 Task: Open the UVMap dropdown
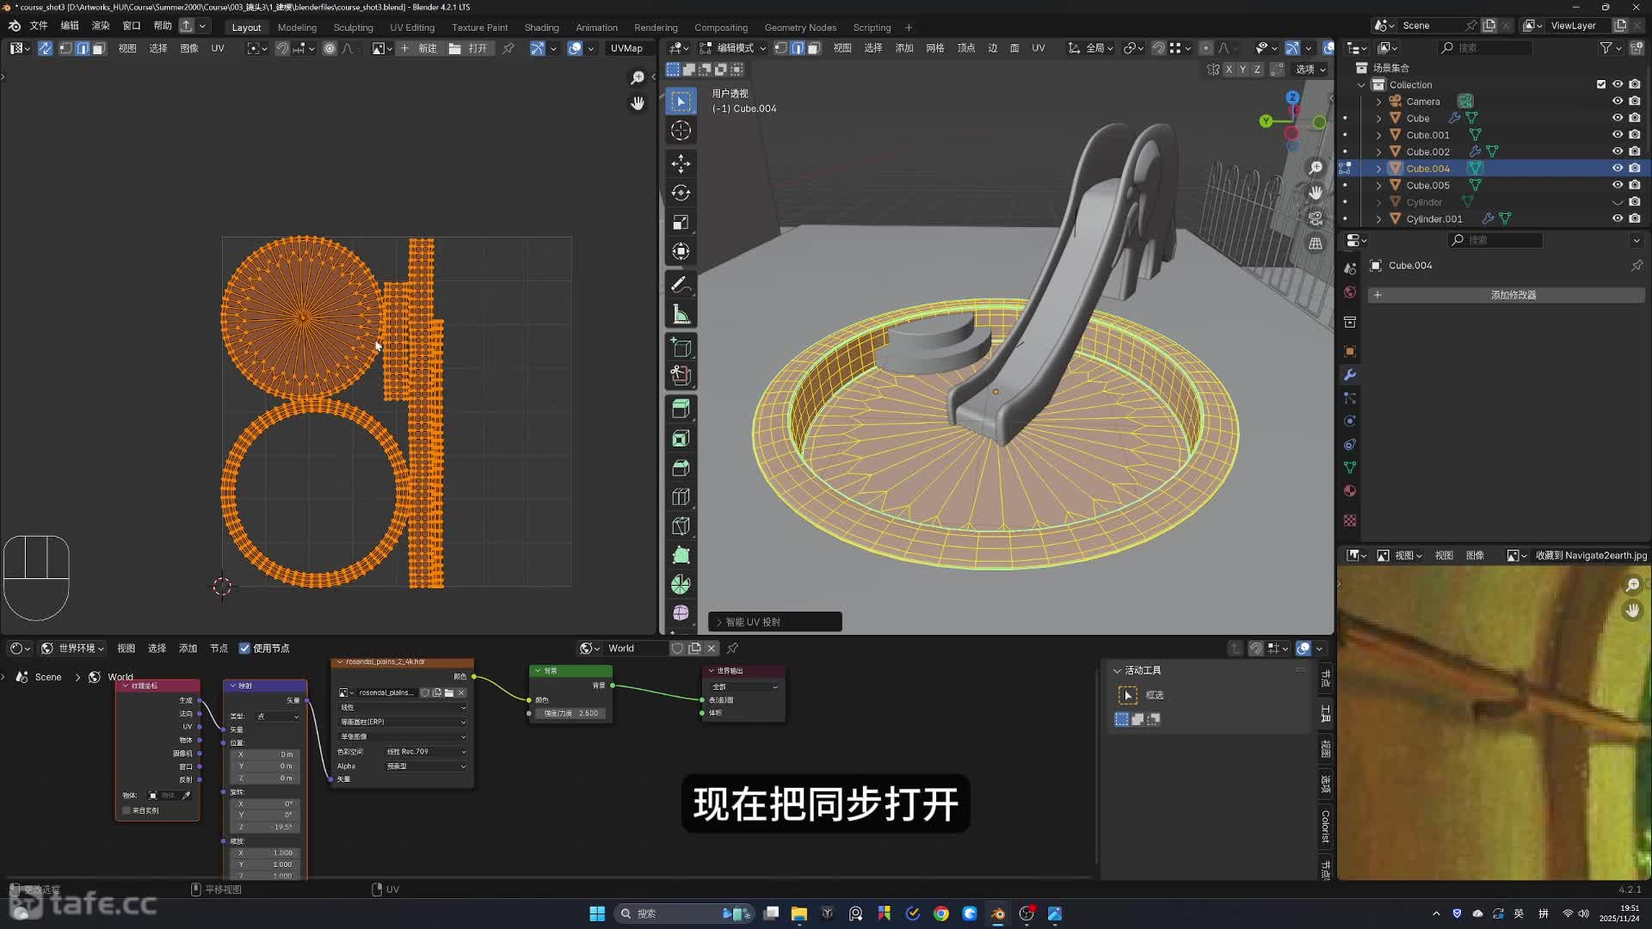(626, 48)
